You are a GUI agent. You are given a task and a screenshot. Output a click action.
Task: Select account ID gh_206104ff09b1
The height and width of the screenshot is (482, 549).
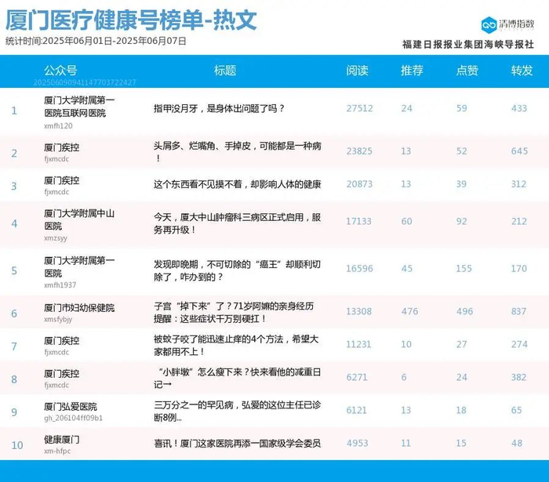click(73, 418)
